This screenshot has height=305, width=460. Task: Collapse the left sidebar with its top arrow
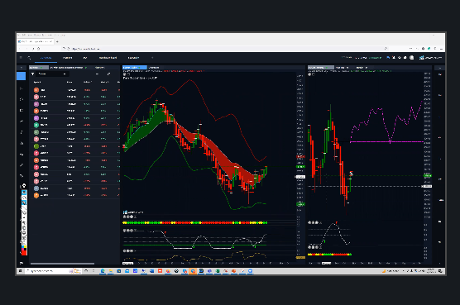pyautogui.click(x=22, y=68)
